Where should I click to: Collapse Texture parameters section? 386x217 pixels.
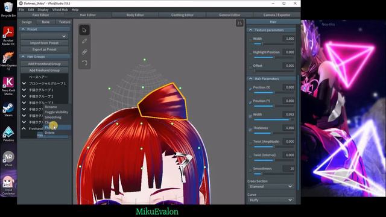[251, 30]
